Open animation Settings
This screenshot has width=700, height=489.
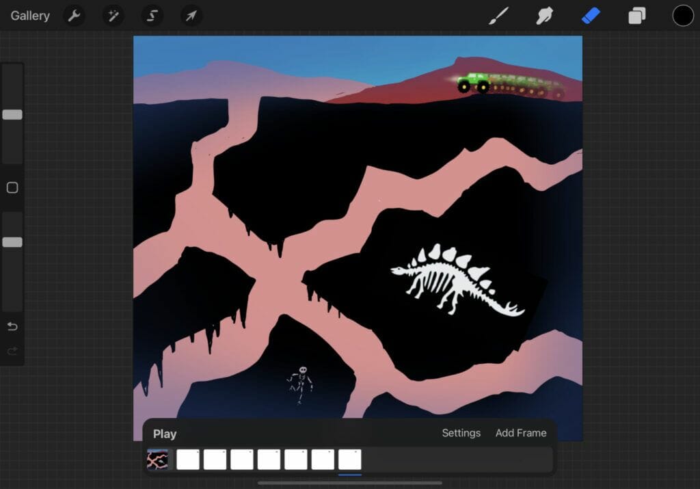[x=461, y=433]
